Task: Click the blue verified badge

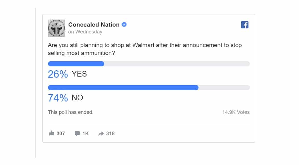Action: (x=124, y=25)
